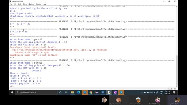Open File Explorer from the taskbar
Image resolution: width=187 pixels, height=105 pixels.
coord(72,92)
